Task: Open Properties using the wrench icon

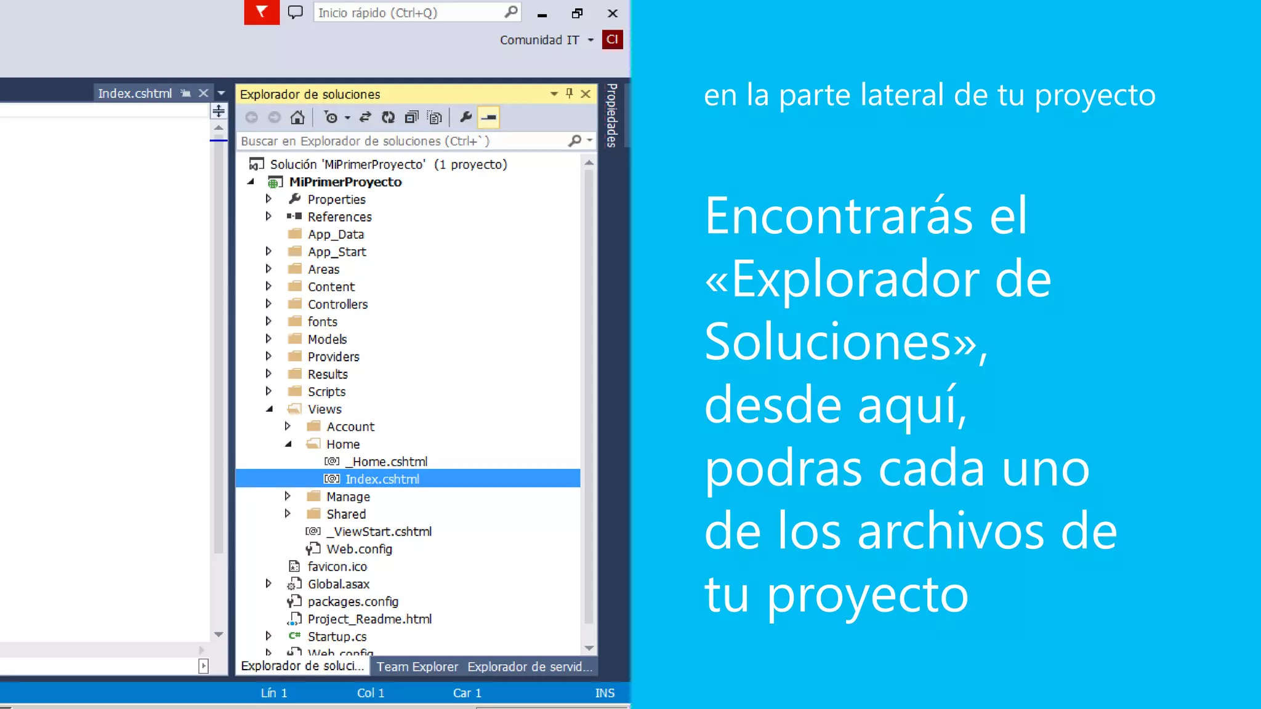Action: 466,117
